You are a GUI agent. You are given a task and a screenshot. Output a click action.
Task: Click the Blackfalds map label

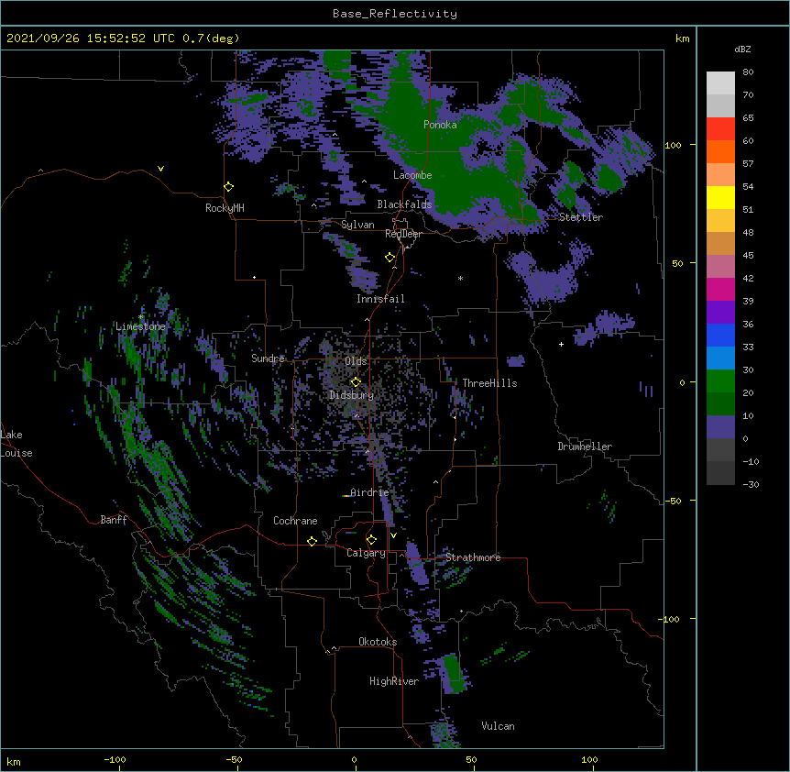(404, 204)
